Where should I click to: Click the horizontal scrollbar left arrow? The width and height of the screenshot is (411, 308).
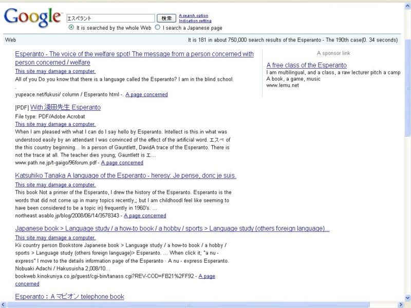3,305
